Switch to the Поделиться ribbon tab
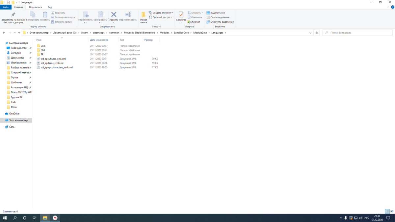The height and width of the screenshot is (222, 395). [35, 7]
